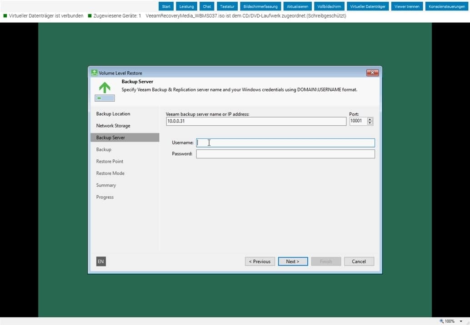Open the 100% zoom level dropdown arrow
Viewport: 470px width, 325px height.
461,321
